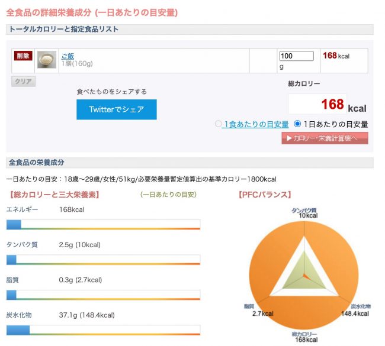Go to カロリー・栄養計算機へ button

[325, 138]
